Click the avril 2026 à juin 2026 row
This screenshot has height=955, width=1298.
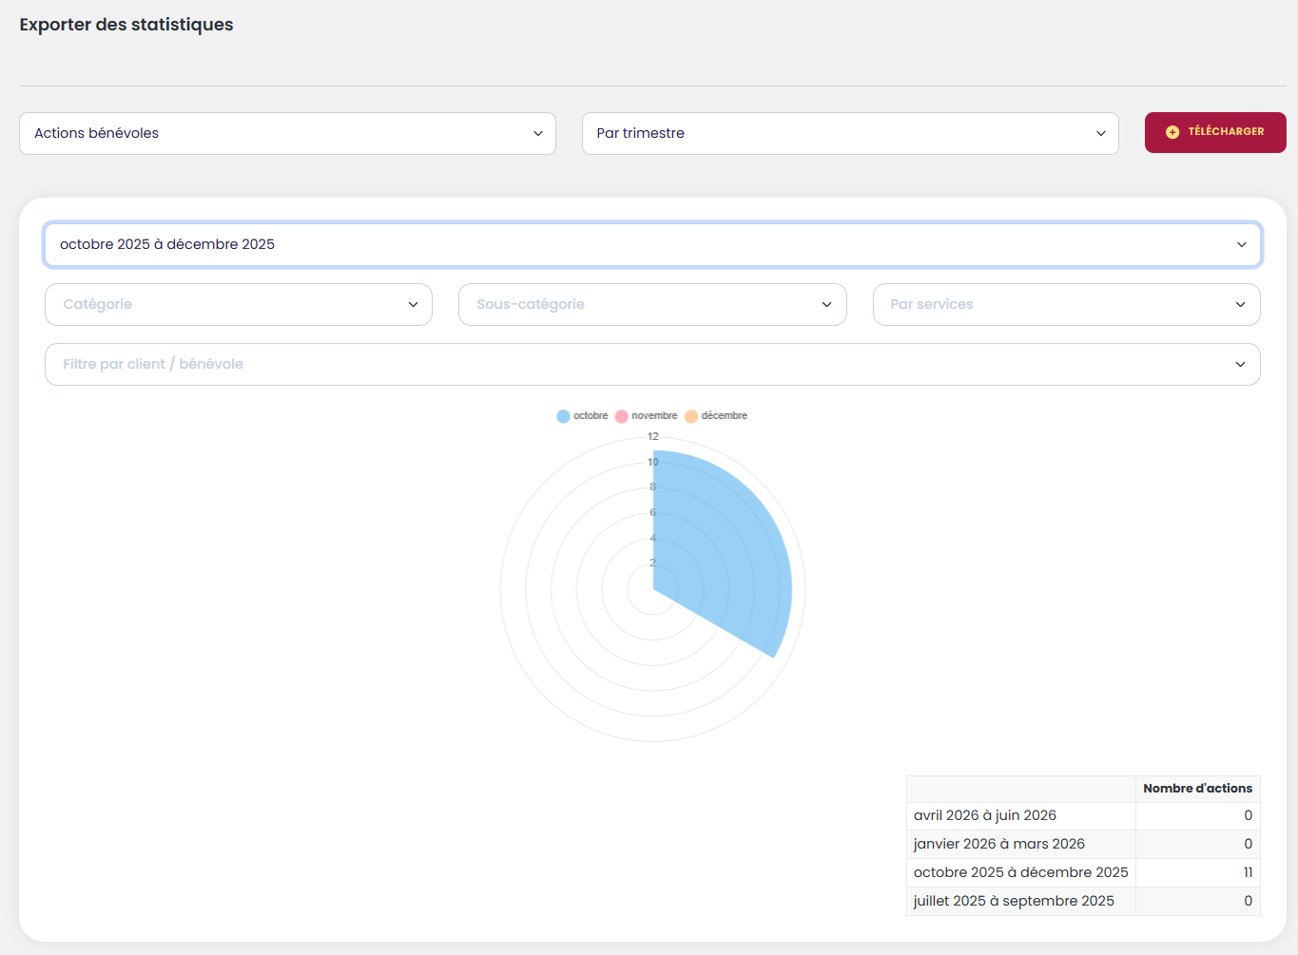(x=985, y=816)
